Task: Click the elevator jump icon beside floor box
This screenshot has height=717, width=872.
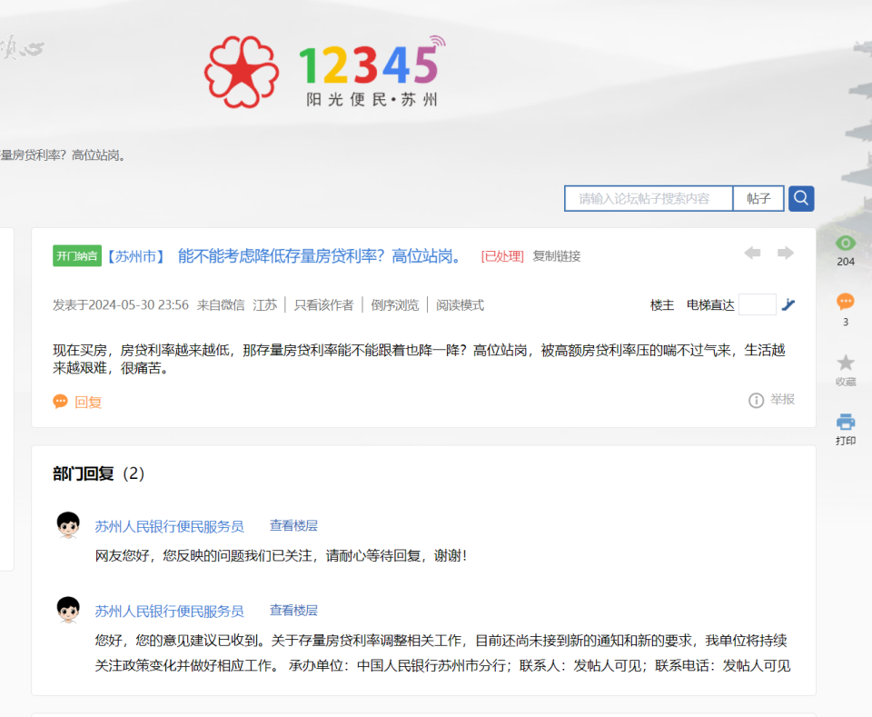Action: pos(788,305)
